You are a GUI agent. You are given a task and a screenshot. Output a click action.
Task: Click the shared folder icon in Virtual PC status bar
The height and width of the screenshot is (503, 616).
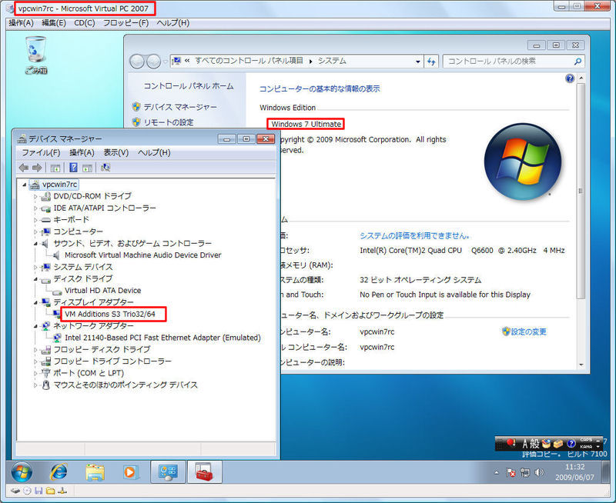[50, 491]
